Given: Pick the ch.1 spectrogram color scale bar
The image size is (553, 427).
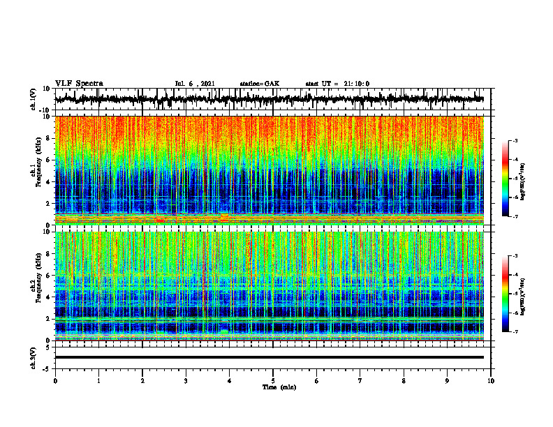Looking at the screenshot, I should click(x=505, y=179).
